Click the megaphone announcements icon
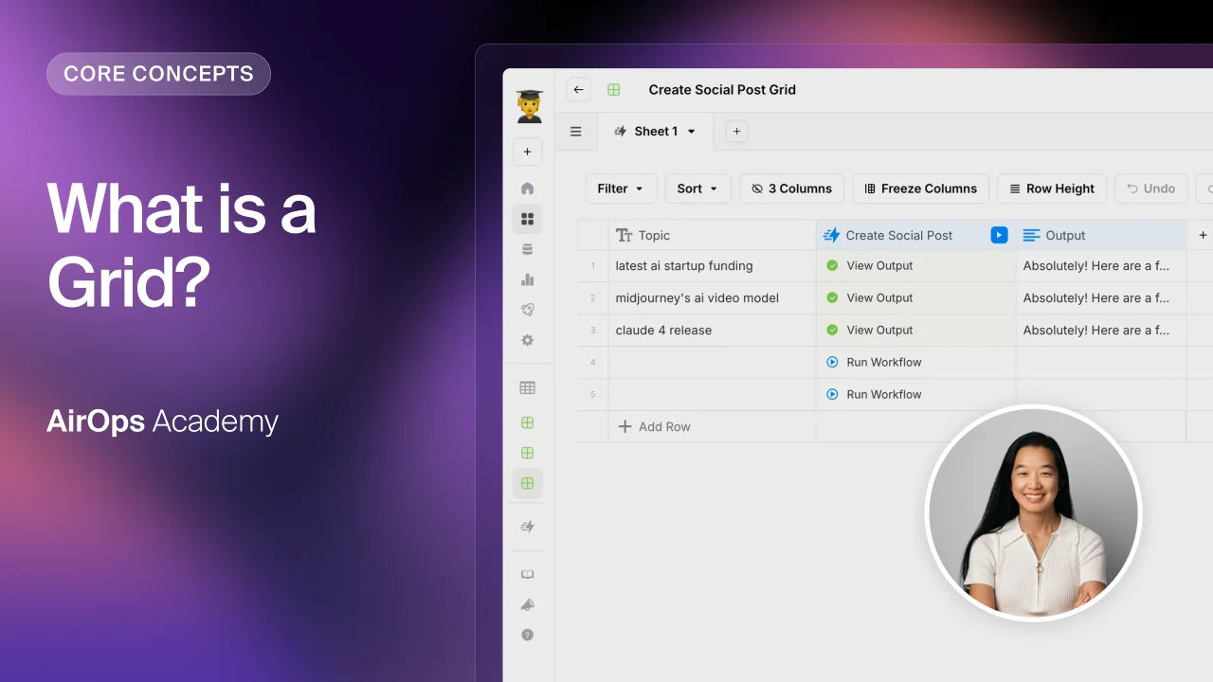The height and width of the screenshot is (682, 1213). (x=528, y=604)
